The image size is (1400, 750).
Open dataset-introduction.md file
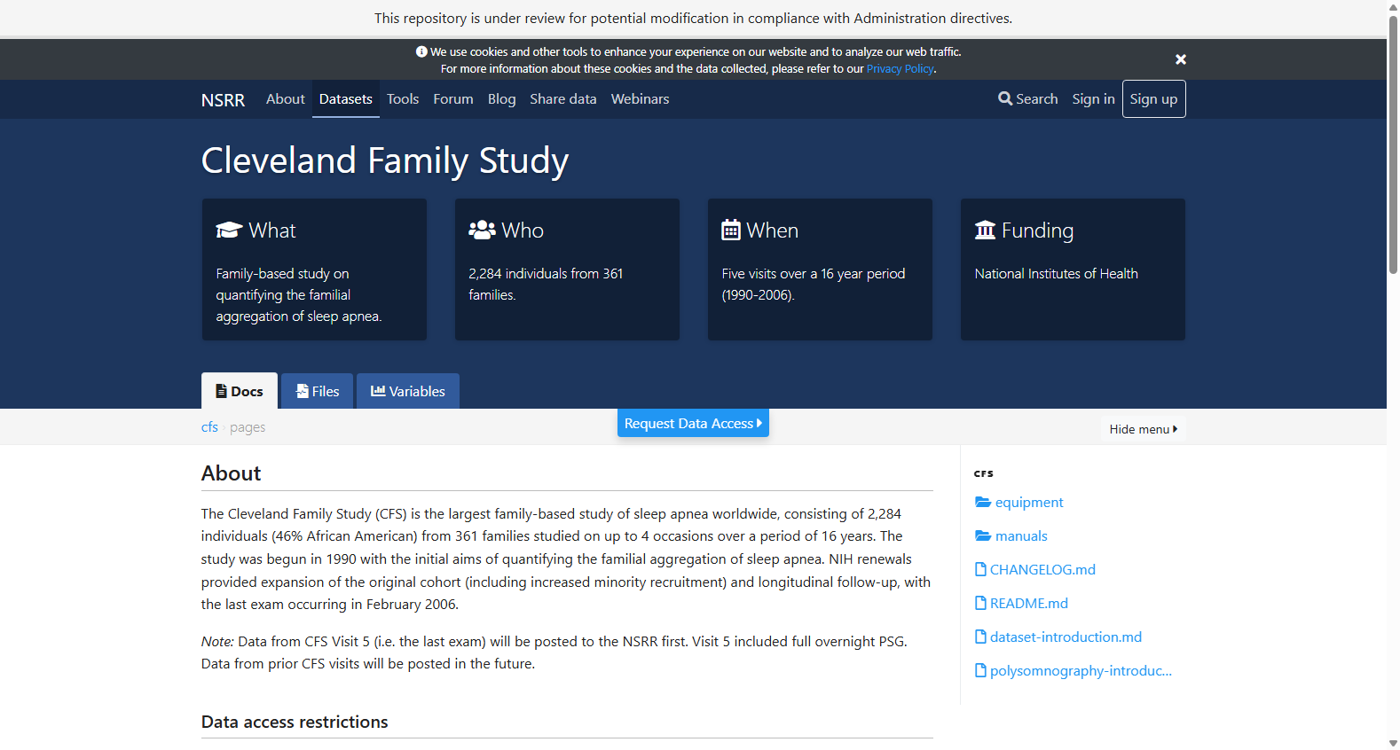1066,637
